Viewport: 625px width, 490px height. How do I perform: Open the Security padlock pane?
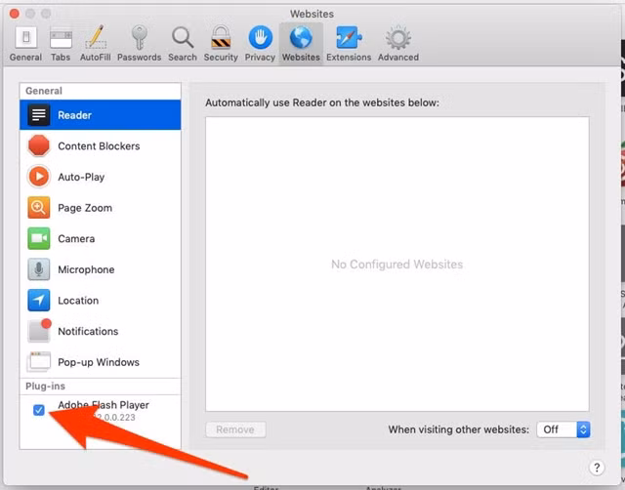point(220,43)
